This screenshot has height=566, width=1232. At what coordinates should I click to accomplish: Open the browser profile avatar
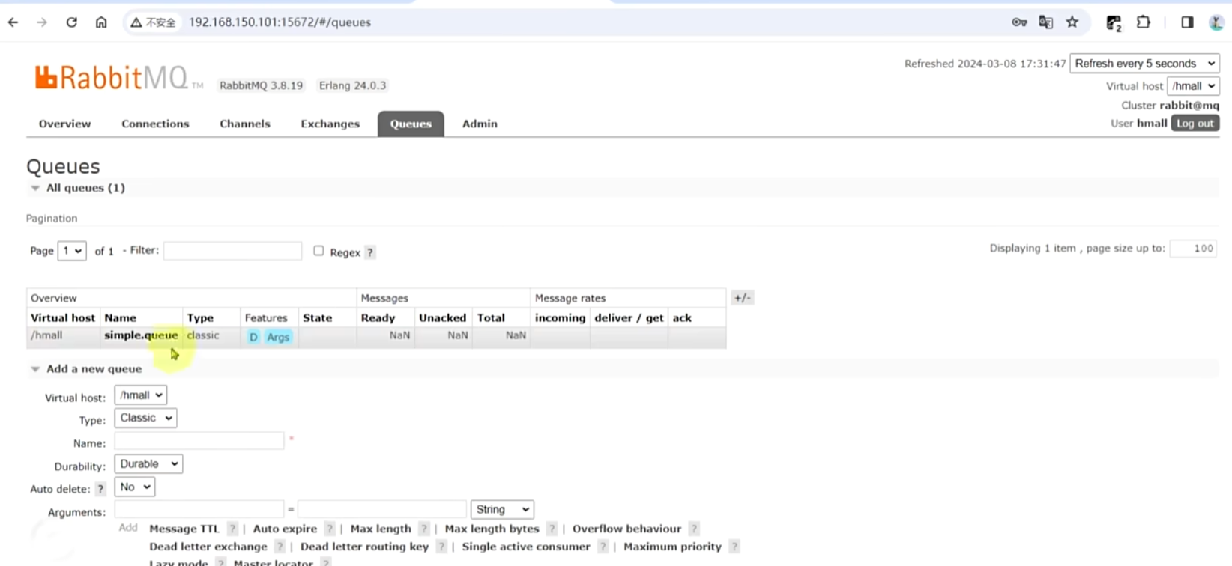pyautogui.click(x=1216, y=22)
